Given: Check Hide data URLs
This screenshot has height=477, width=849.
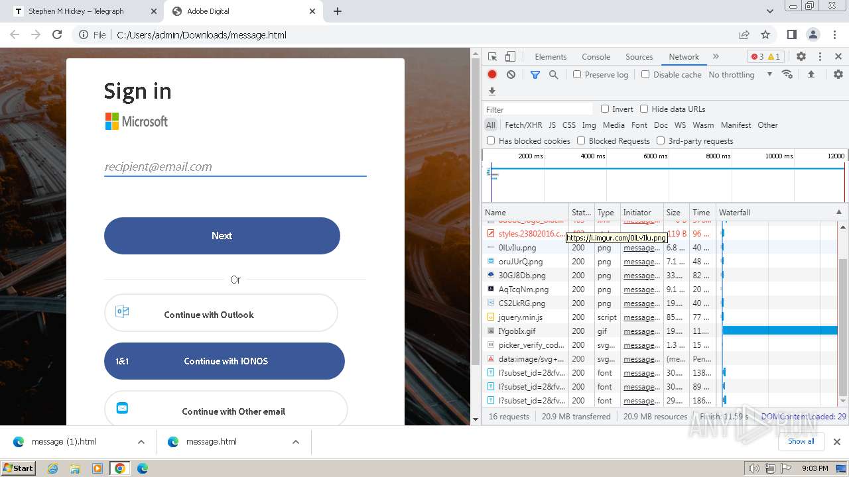Looking at the screenshot, I should 644,109.
